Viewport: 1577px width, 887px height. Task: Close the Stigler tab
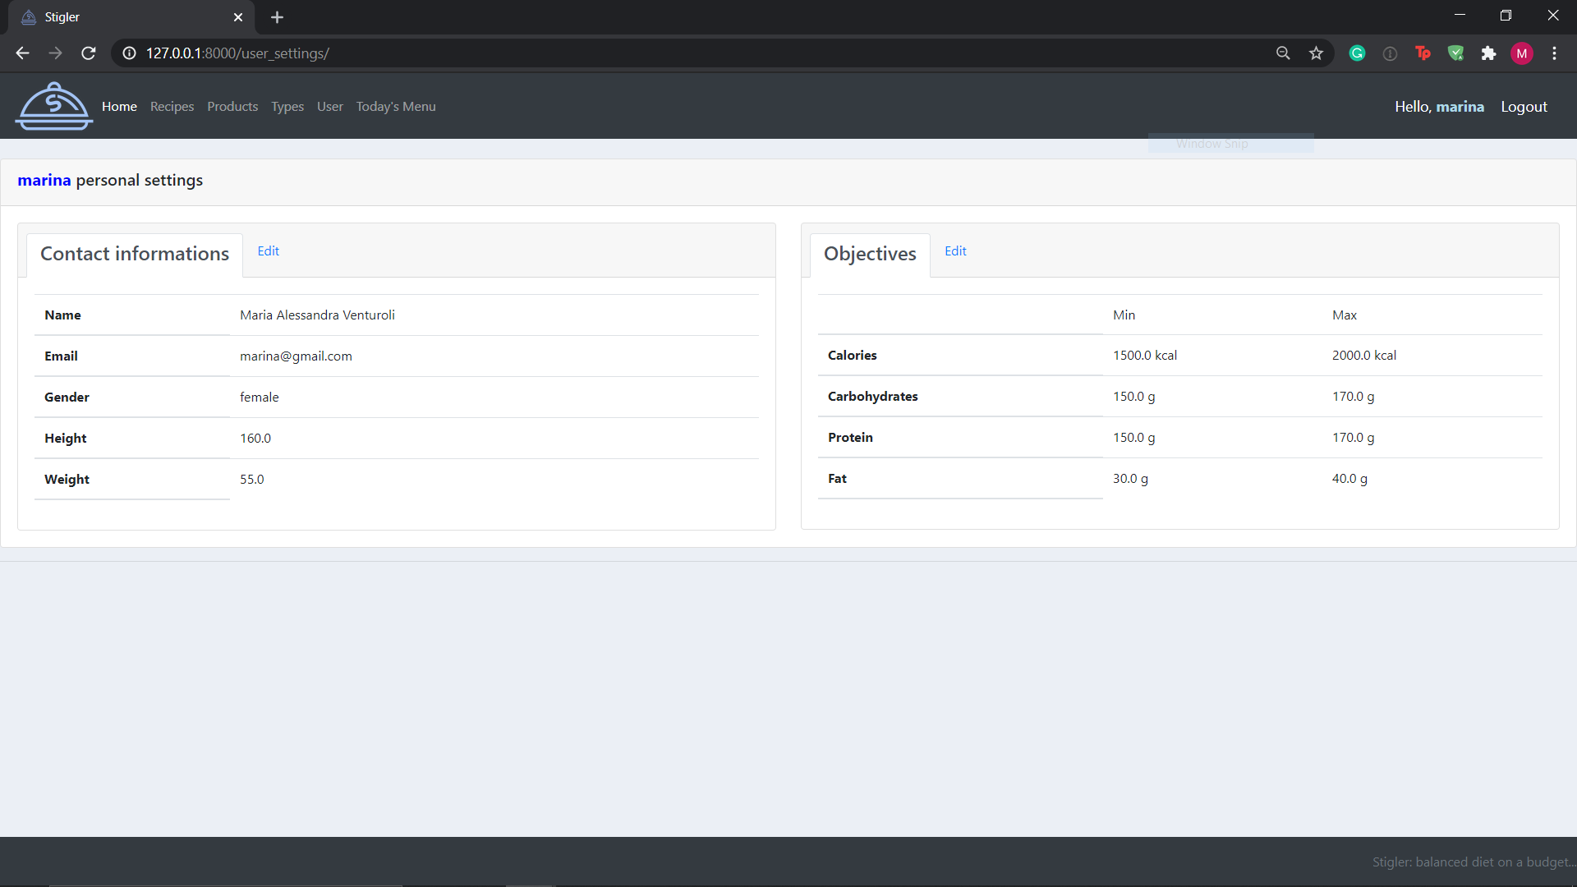pyautogui.click(x=238, y=17)
